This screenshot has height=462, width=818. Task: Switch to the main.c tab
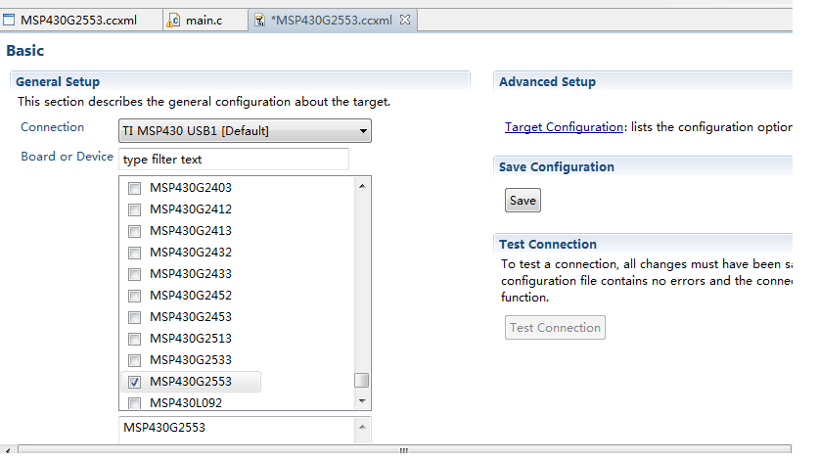pos(204,20)
